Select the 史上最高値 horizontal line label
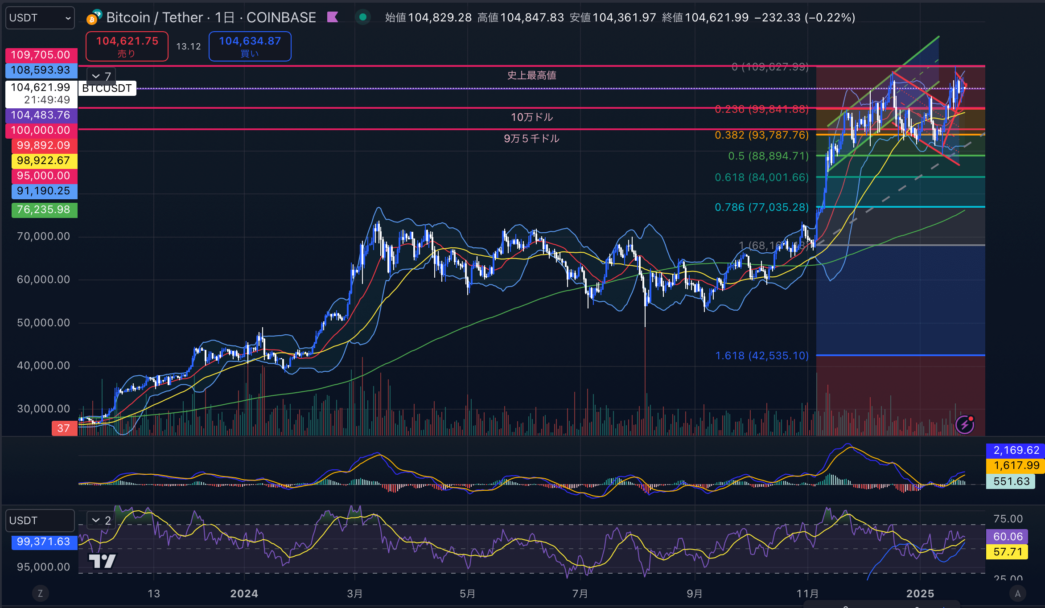The width and height of the screenshot is (1045, 608). (532, 75)
